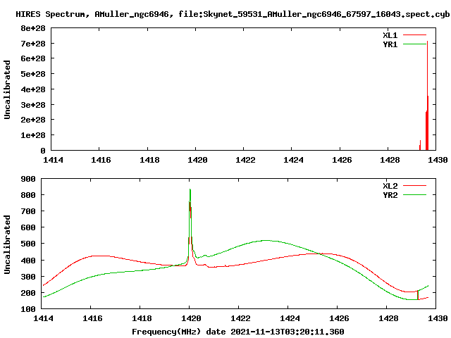Click the YR1 legend label

pyautogui.click(x=390, y=44)
